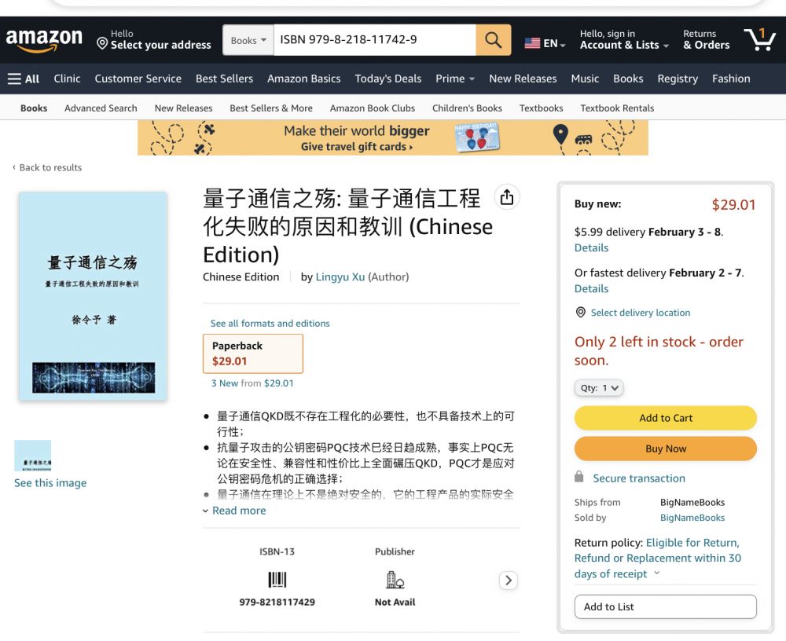Expand the Prime dropdown
The width and height of the screenshot is (786, 641).
pyautogui.click(x=454, y=79)
